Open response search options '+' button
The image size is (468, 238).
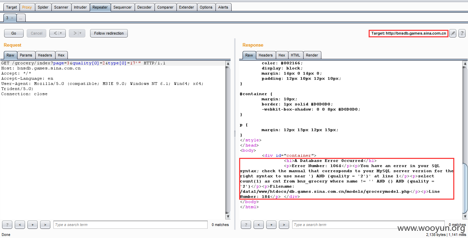coord(271,225)
